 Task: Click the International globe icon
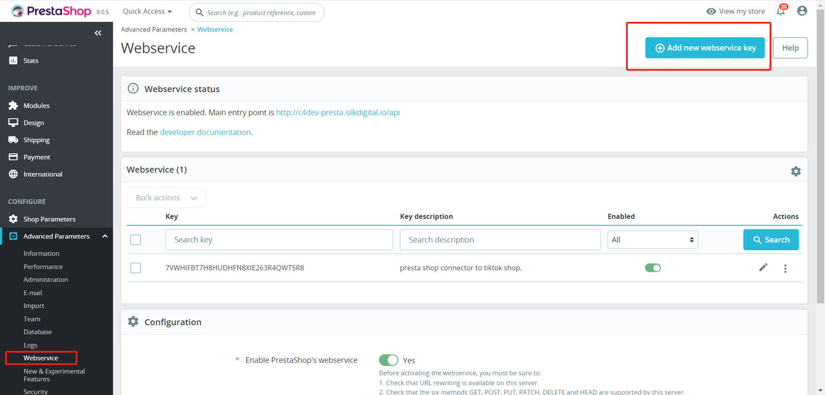pyautogui.click(x=13, y=174)
